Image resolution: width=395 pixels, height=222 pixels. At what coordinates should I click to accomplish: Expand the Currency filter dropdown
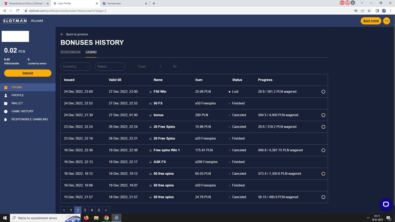76,67
